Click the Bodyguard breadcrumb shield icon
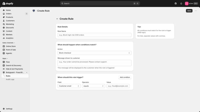This screenshot has width=200, height=112. [34, 11]
